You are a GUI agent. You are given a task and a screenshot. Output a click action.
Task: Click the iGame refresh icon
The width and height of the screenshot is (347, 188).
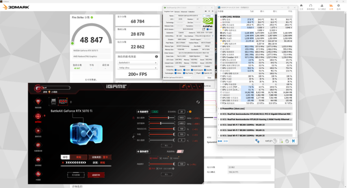[x=198, y=102]
